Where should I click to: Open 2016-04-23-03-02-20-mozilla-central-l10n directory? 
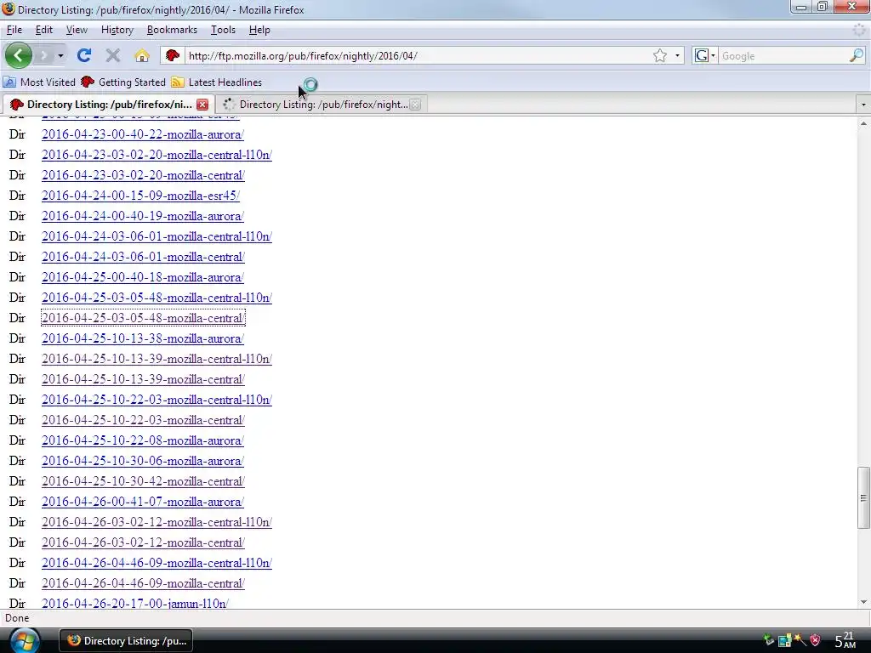157,155
